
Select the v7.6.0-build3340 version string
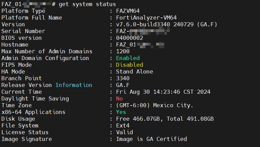pos(143,24)
